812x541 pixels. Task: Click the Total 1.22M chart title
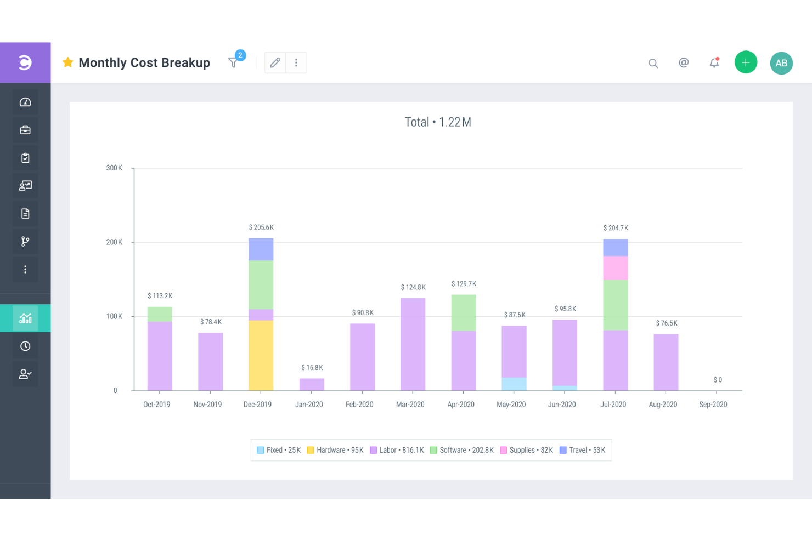pos(438,122)
